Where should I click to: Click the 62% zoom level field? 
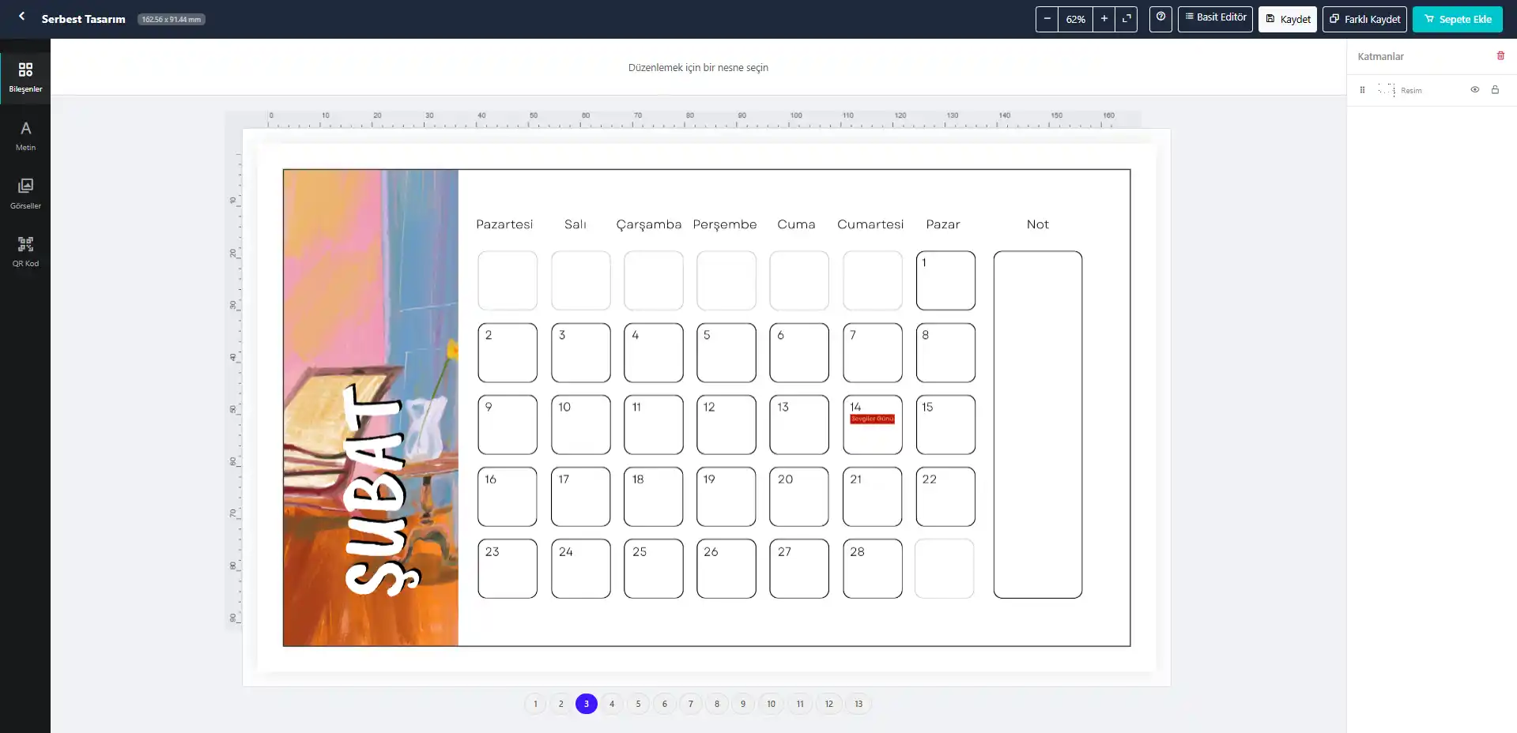(1075, 19)
